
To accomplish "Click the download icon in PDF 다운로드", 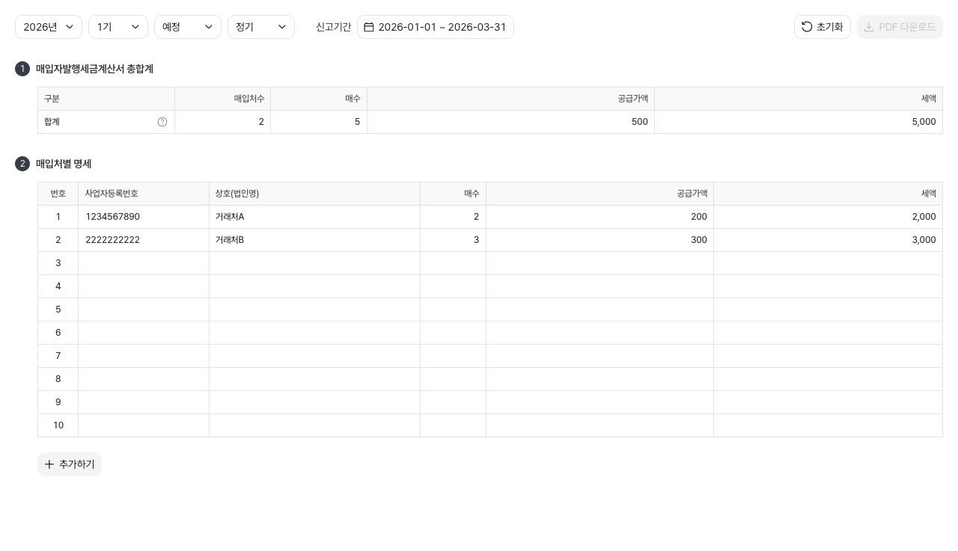I will 869,27.
